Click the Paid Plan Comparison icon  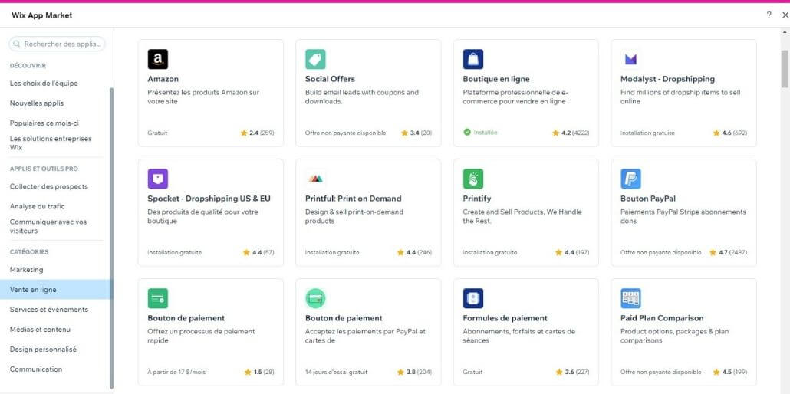(630, 298)
